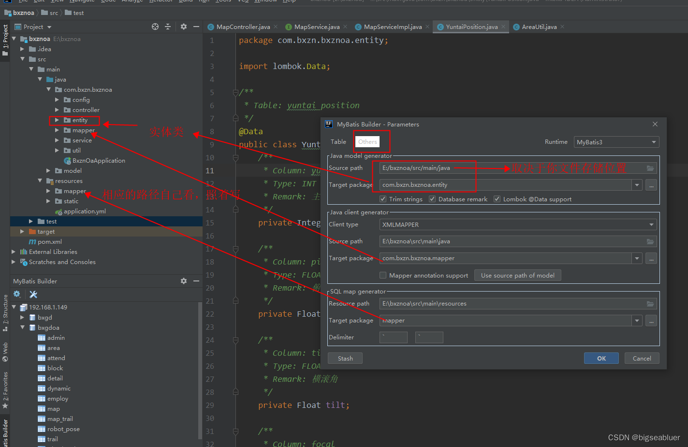This screenshot has width=688, height=447.
Task: Open MyBatis Builder panel settings gear
Action: [x=184, y=281]
